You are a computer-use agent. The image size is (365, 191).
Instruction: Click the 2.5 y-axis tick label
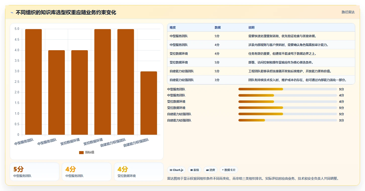(17, 82)
